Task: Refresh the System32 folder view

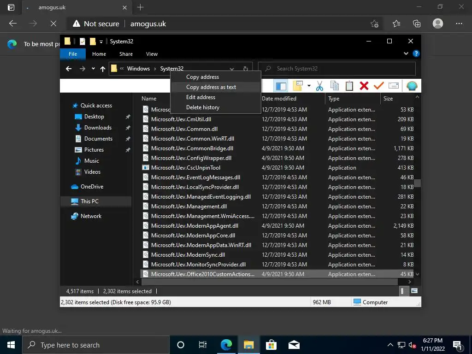Action: [x=245, y=69]
